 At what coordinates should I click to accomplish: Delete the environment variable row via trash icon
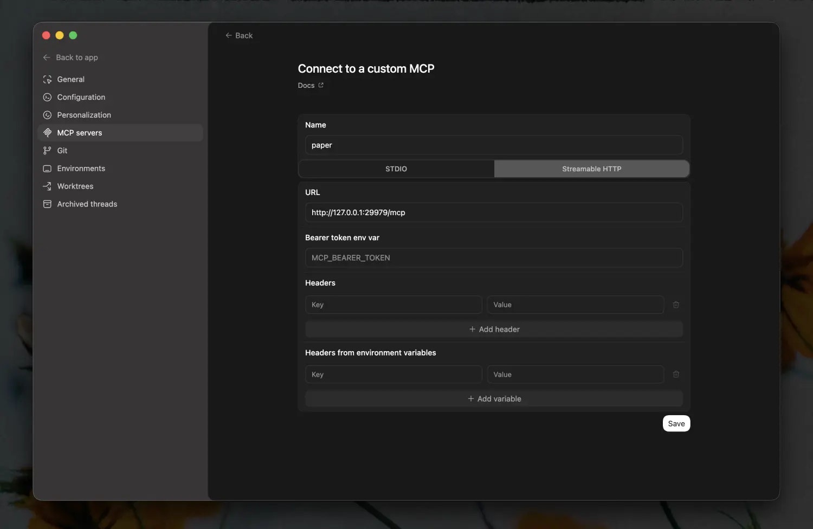click(676, 374)
